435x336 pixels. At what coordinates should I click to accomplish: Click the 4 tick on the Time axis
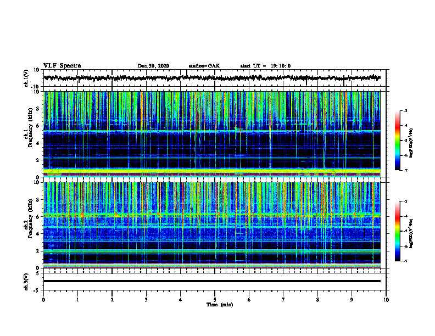click(181, 300)
